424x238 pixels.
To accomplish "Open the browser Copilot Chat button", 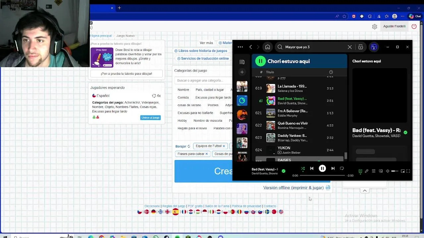I will pos(415,16).
